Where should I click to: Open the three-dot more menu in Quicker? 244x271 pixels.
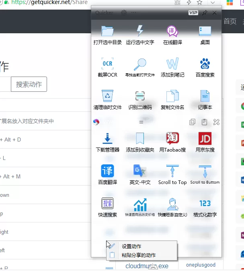(133, 12)
